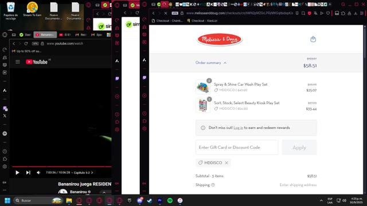Go back in the checkout browser window
367x206 pixels.
point(154,13)
